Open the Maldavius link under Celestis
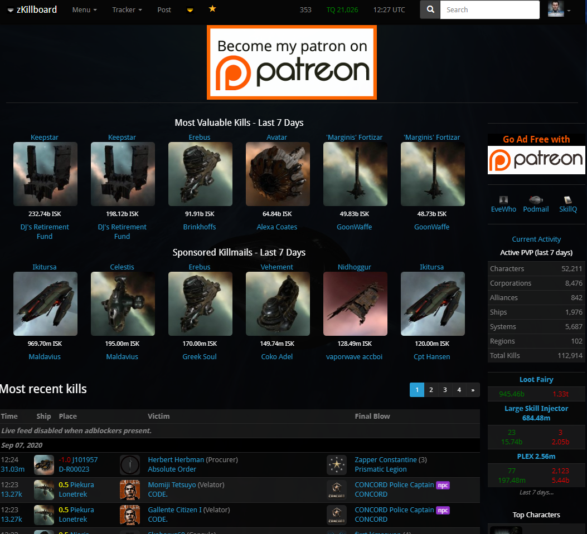 [122, 357]
